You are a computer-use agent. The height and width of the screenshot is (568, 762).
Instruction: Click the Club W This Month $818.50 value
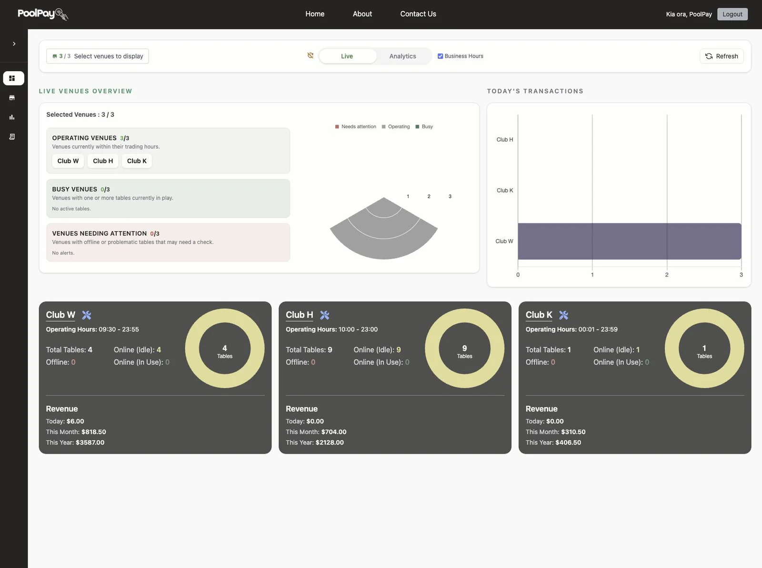pyautogui.click(x=94, y=432)
